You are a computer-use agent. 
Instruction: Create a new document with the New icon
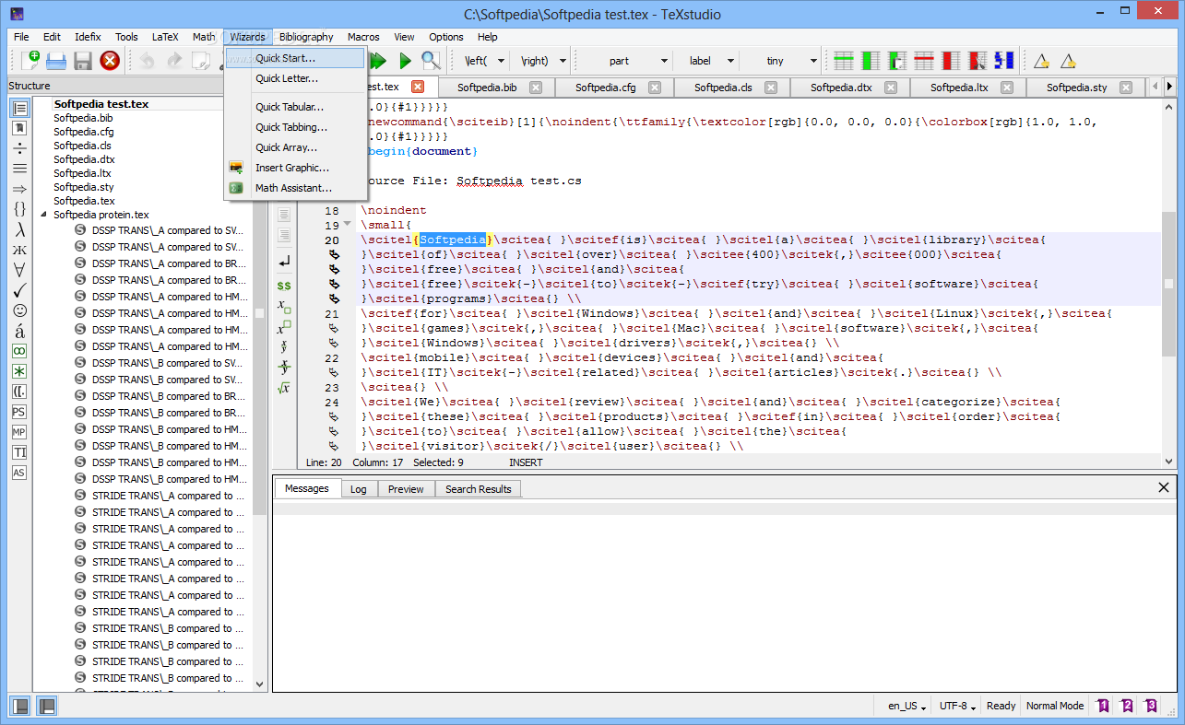pyautogui.click(x=30, y=61)
